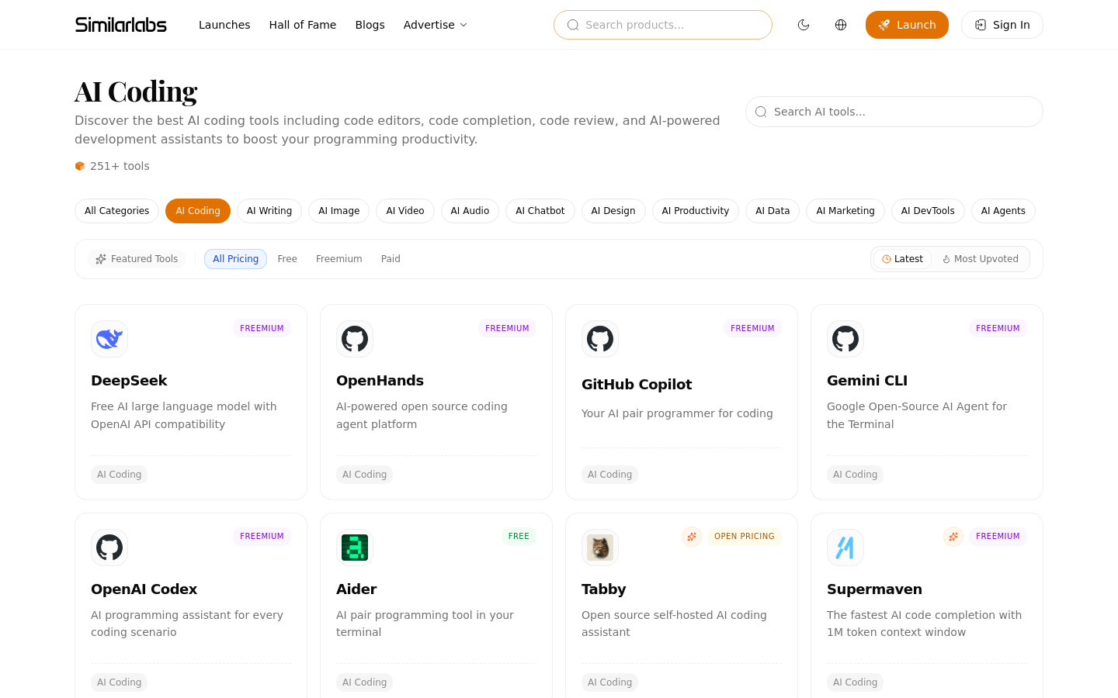The image size is (1118, 698).
Task: Sort tools by Latest
Action: pyautogui.click(x=902, y=259)
